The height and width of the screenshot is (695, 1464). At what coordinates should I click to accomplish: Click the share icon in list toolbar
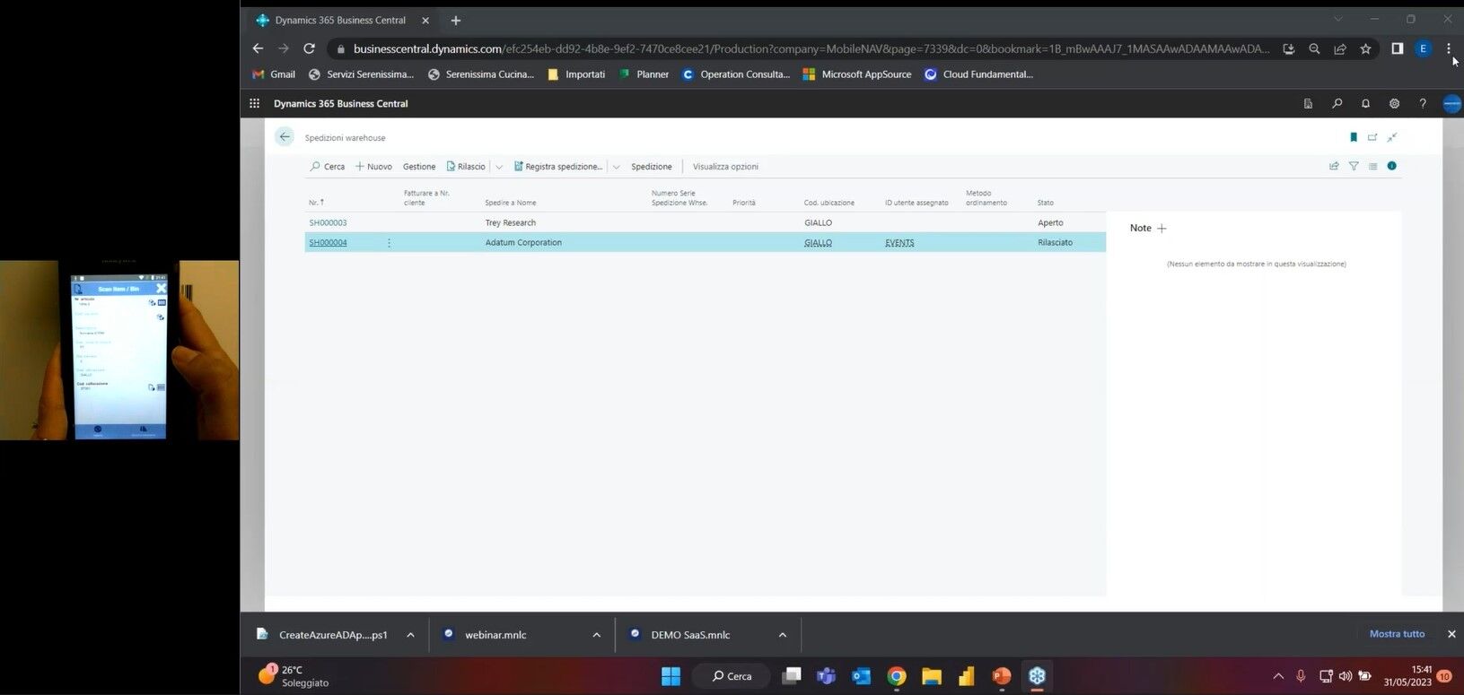1334,166
